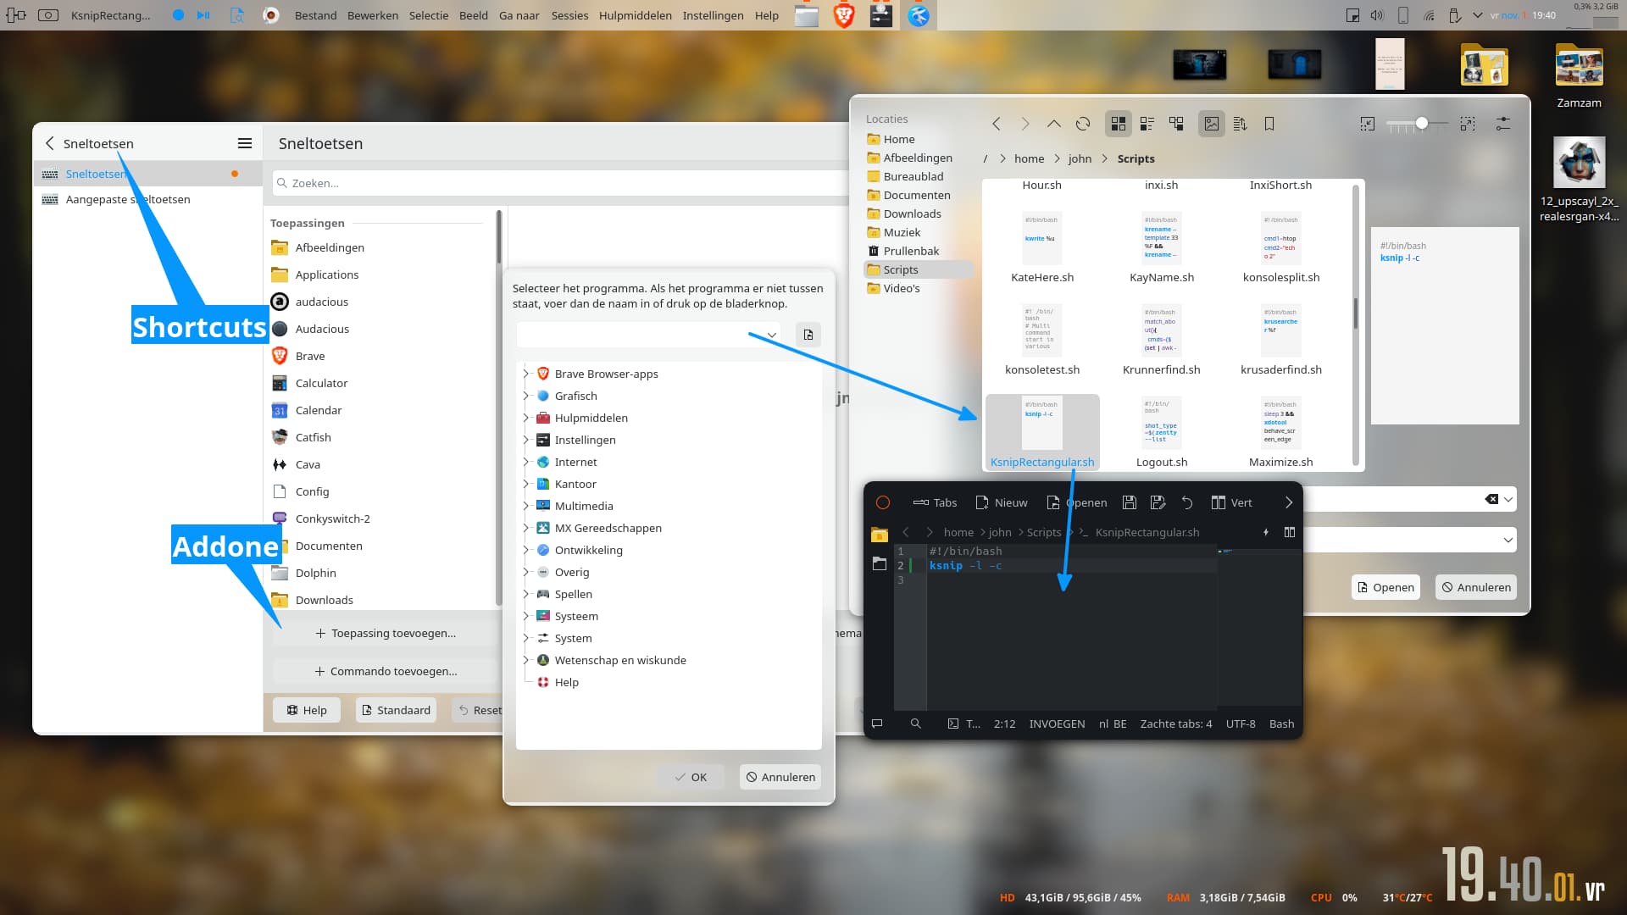The image size is (1627, 915).
Task: Adjust the icon size slider handle
Action: coord(1422,123)
